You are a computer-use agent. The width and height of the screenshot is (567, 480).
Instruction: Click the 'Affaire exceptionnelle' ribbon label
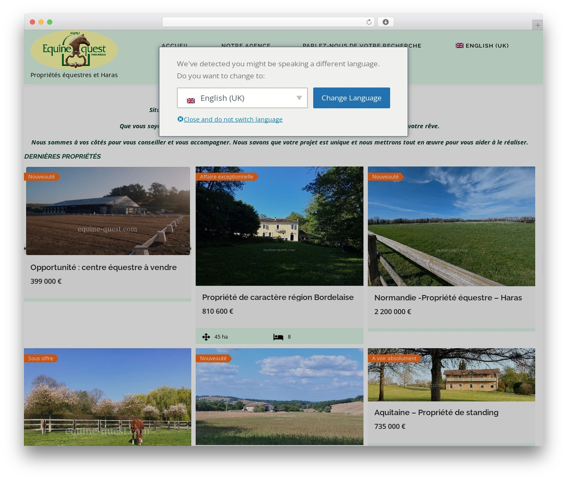226,177
